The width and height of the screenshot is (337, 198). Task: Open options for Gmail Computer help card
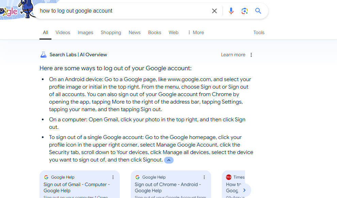pos(113,177)
